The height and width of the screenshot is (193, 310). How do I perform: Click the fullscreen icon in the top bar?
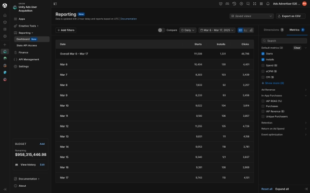255,4
